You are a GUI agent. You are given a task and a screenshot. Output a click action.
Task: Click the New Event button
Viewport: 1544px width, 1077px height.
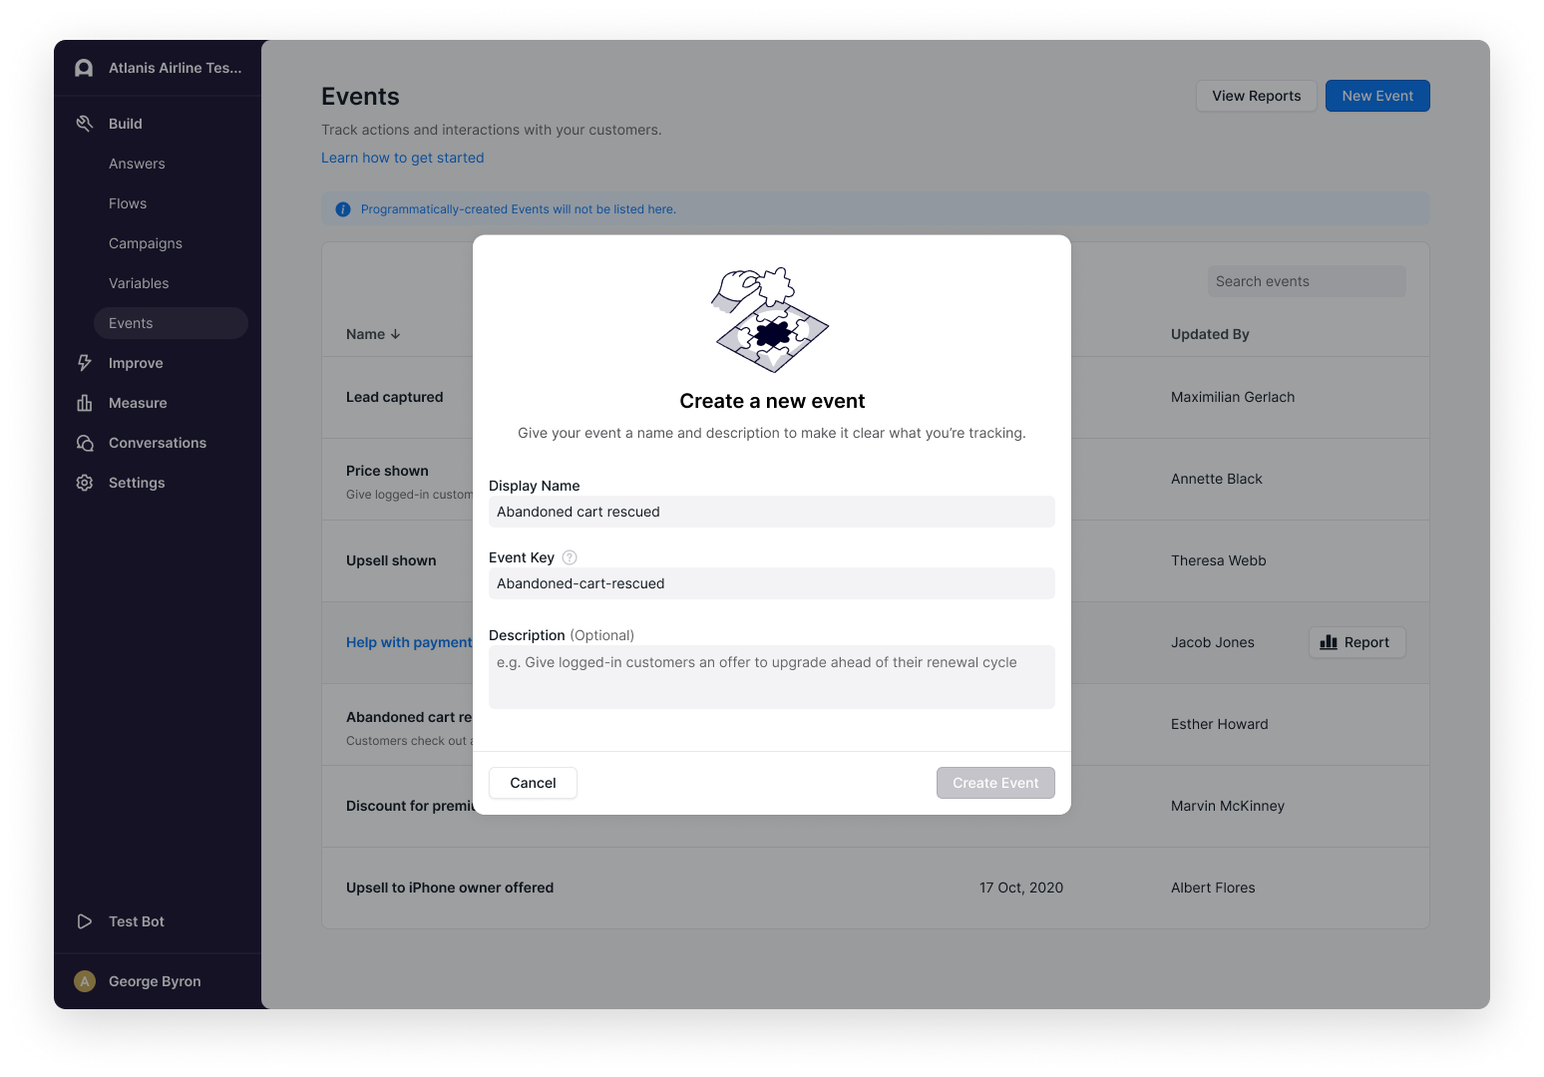(1377, 96)
